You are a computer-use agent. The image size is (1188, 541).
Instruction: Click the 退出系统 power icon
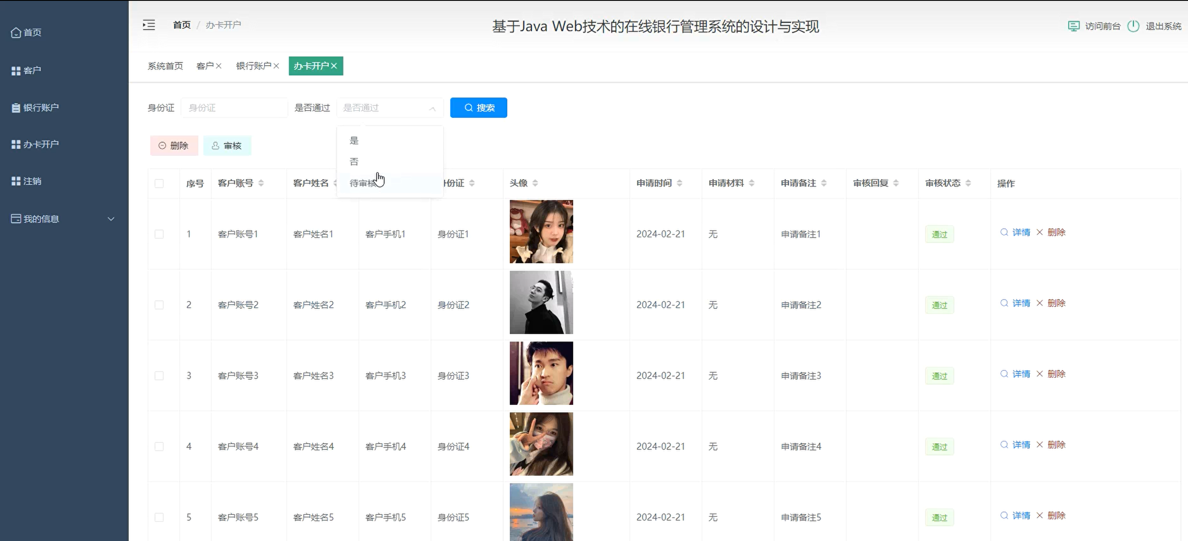pyautogui.click(x=1133, y=26)
